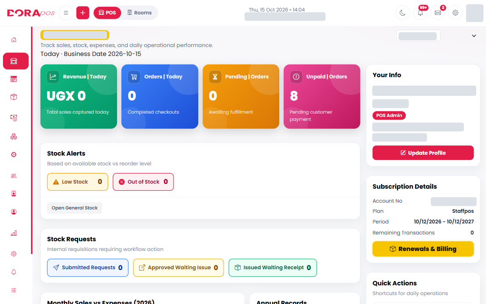Open Submitted Requests
Viewport: 486px width, 304px height.
(x=88, y=268)
